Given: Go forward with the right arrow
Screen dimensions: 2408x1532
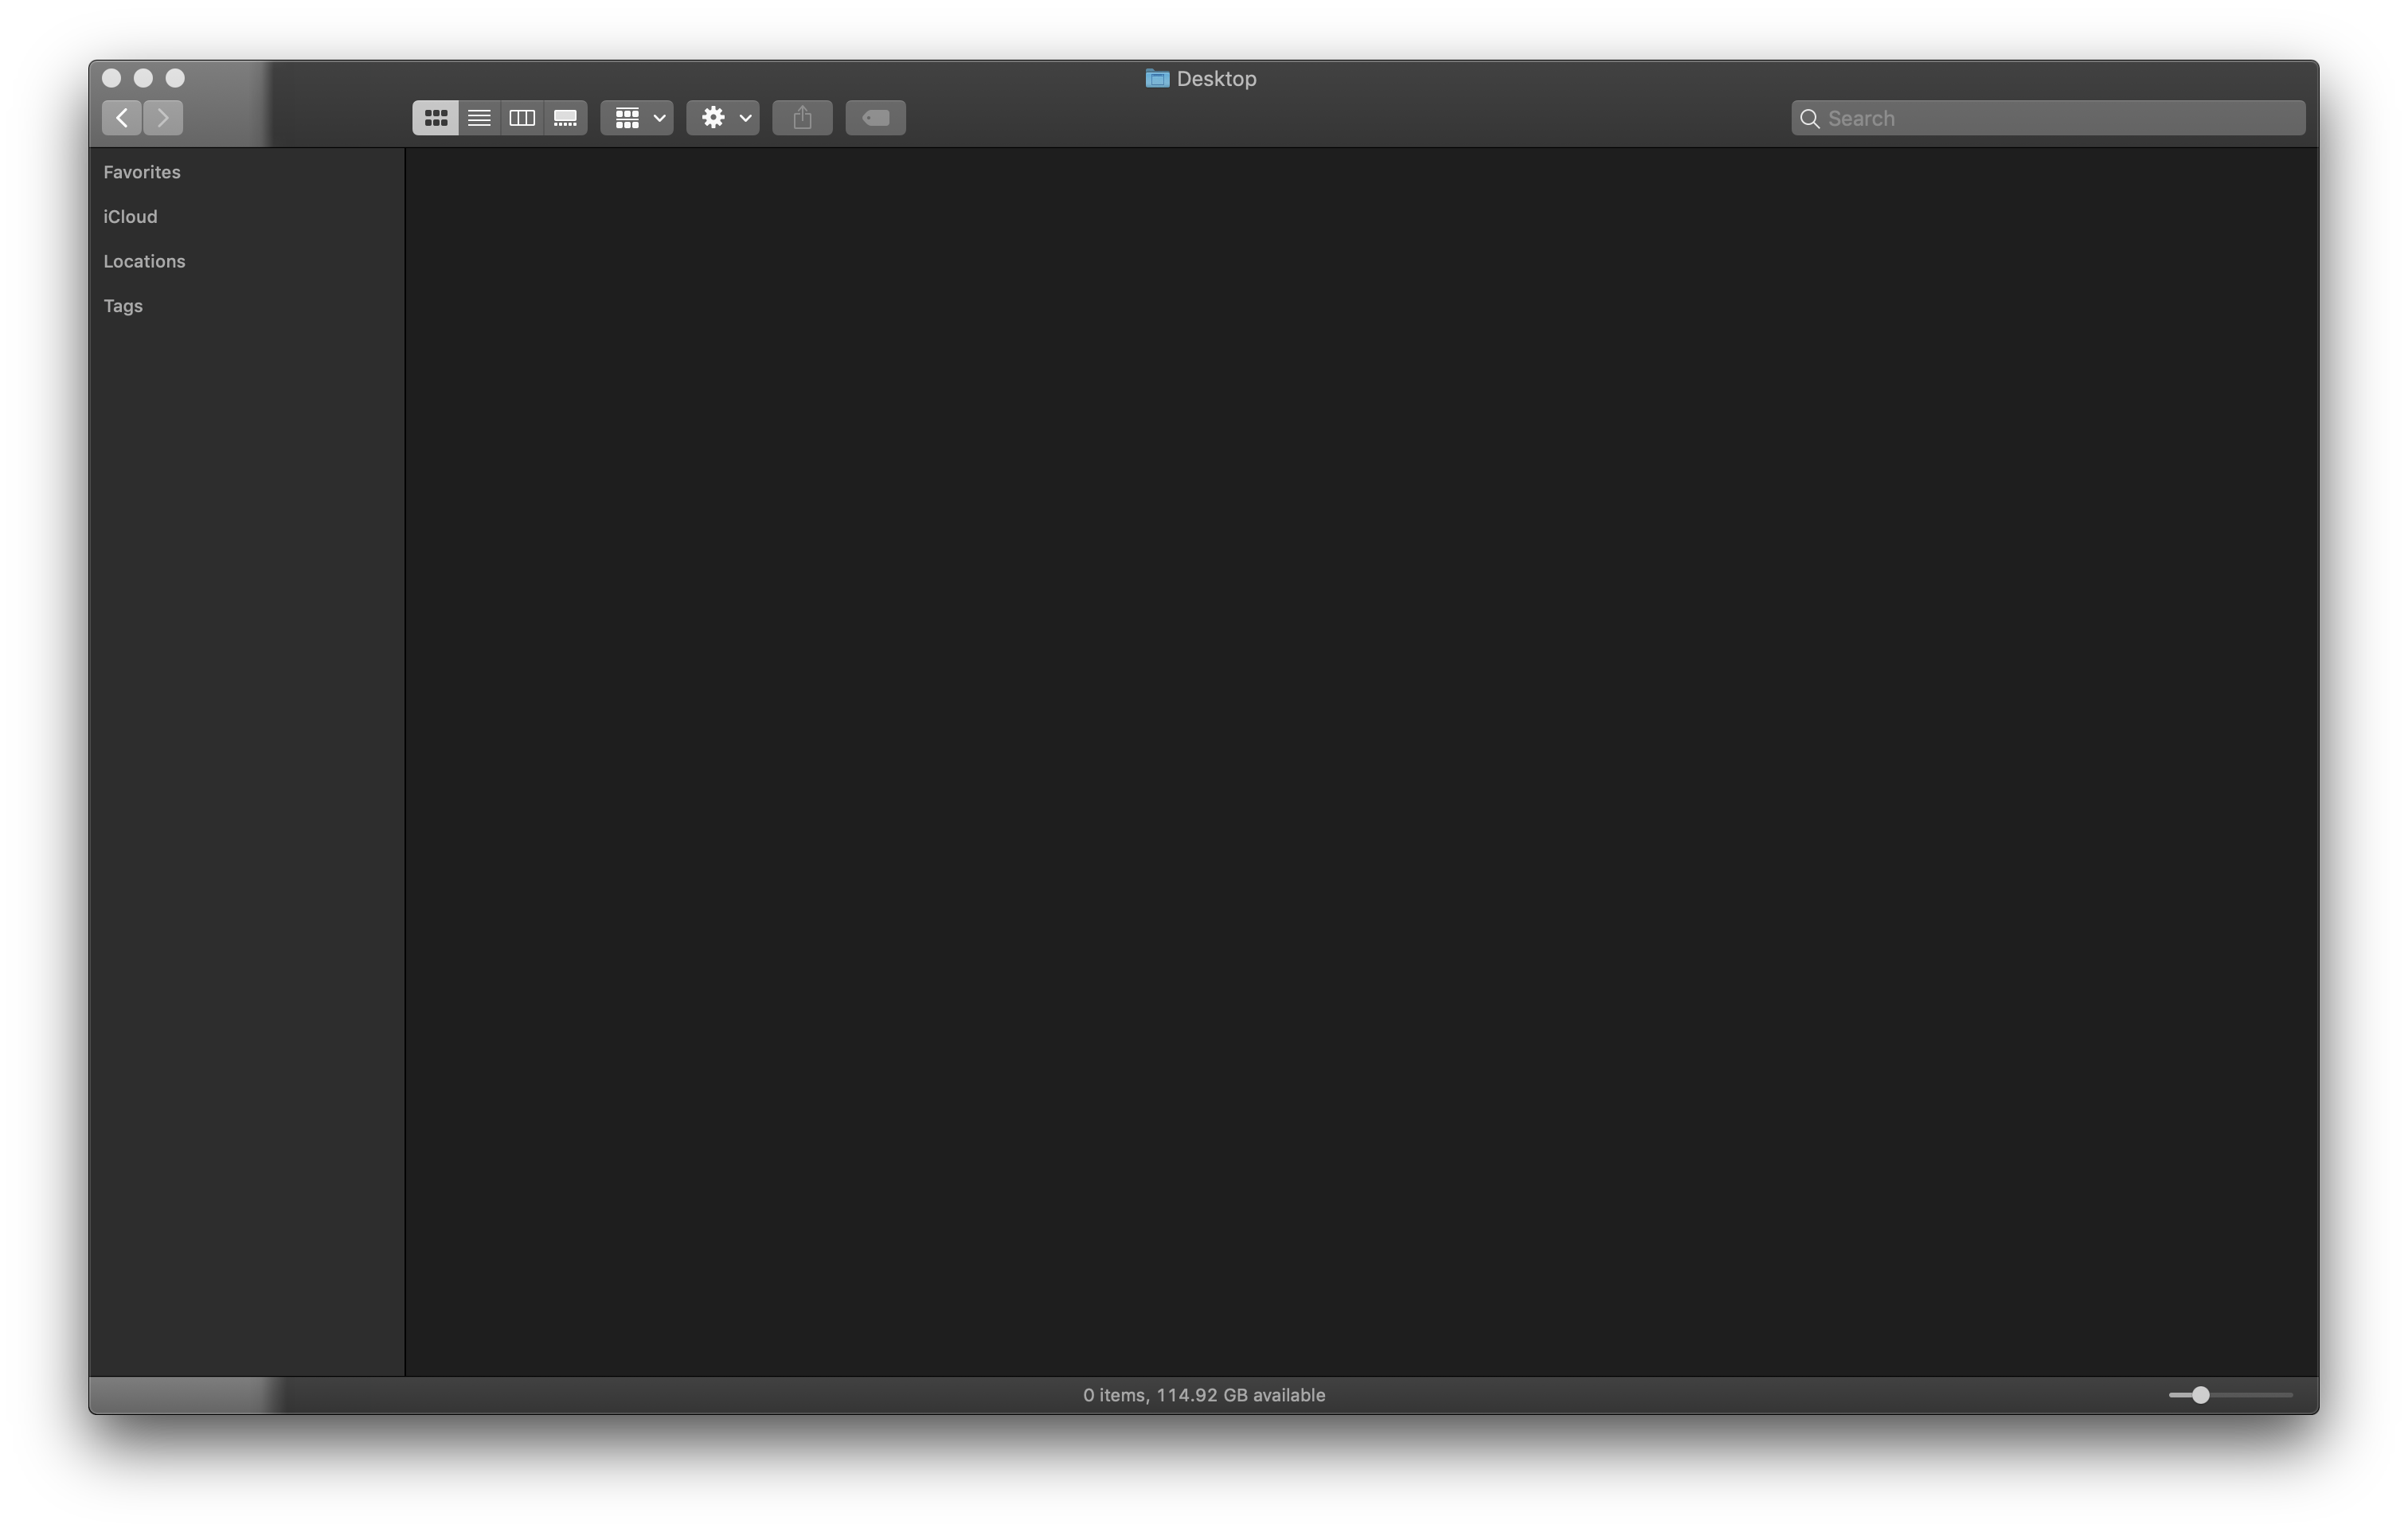Looking at the screenshot, I should coord(163,118).
